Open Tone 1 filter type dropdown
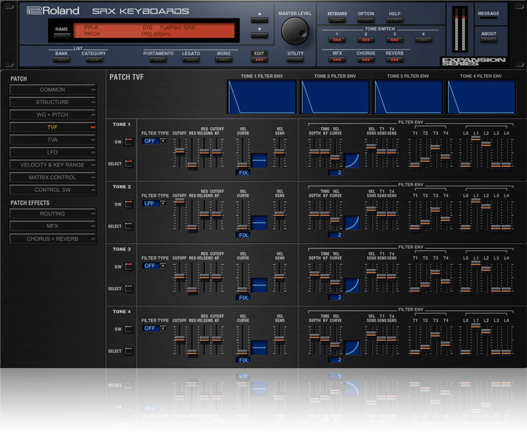The height and width of the screenshot is (434, 527). 154,141
